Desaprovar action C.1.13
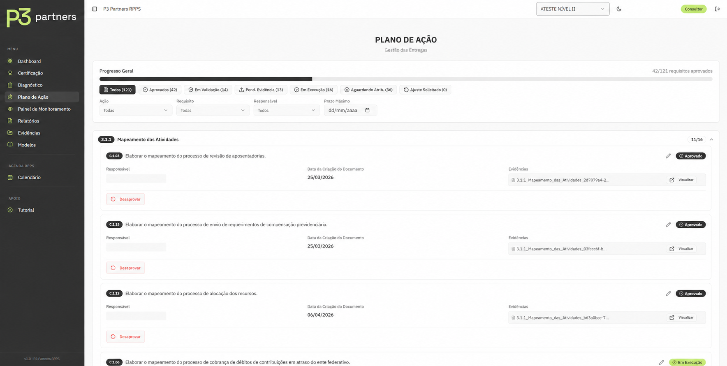 125,336
